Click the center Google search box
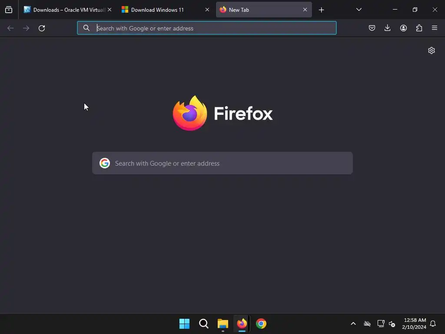The height and width of the screenshot is (334, 445). point(222,164)
